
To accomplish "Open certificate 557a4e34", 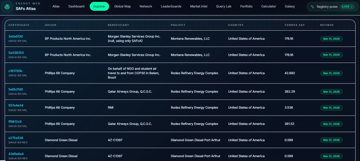I will click(x=16, y=105).
